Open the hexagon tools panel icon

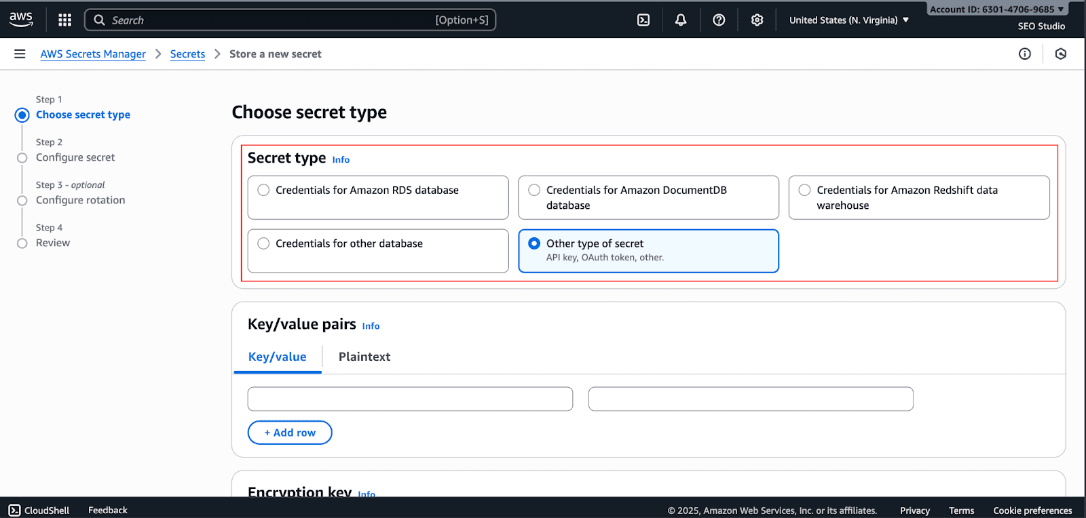point(1061,54)
